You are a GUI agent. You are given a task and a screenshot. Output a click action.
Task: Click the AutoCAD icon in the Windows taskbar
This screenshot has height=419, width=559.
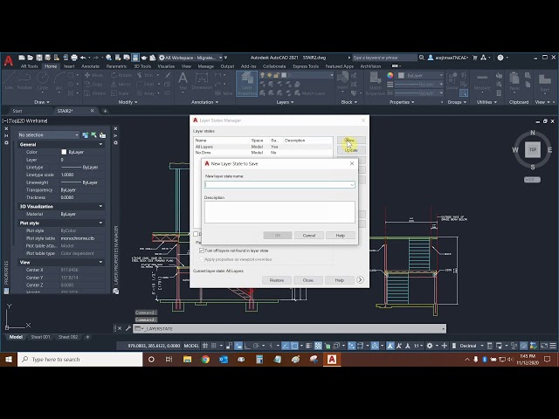(332, 359)
